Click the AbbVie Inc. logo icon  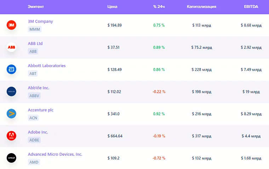point(11,92)
